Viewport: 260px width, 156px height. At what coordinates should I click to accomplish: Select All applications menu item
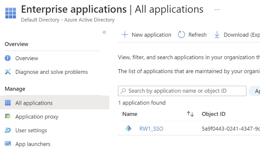pos(55,103)
